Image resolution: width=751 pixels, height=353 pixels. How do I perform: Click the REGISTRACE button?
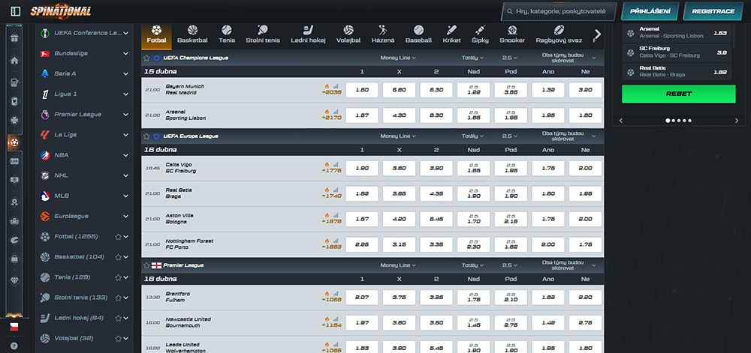(x=713, y=11)
